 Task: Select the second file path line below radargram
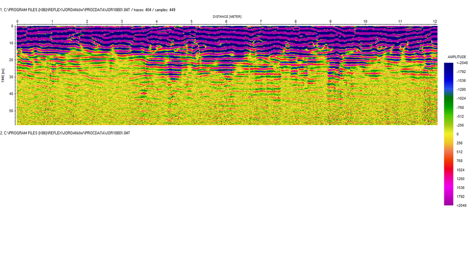[x=65, y=133]
